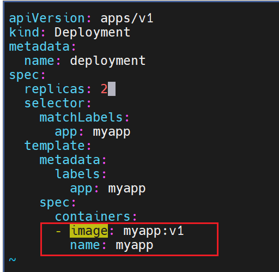The image size is (279, 272).
Task: Click the highlighted 'image' key
Action: pyautogui.click(x=89, y=231)
